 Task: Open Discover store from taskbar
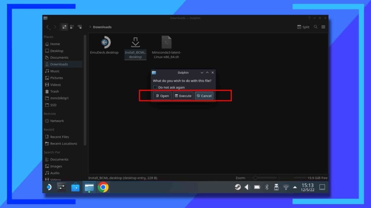(75, 187)
